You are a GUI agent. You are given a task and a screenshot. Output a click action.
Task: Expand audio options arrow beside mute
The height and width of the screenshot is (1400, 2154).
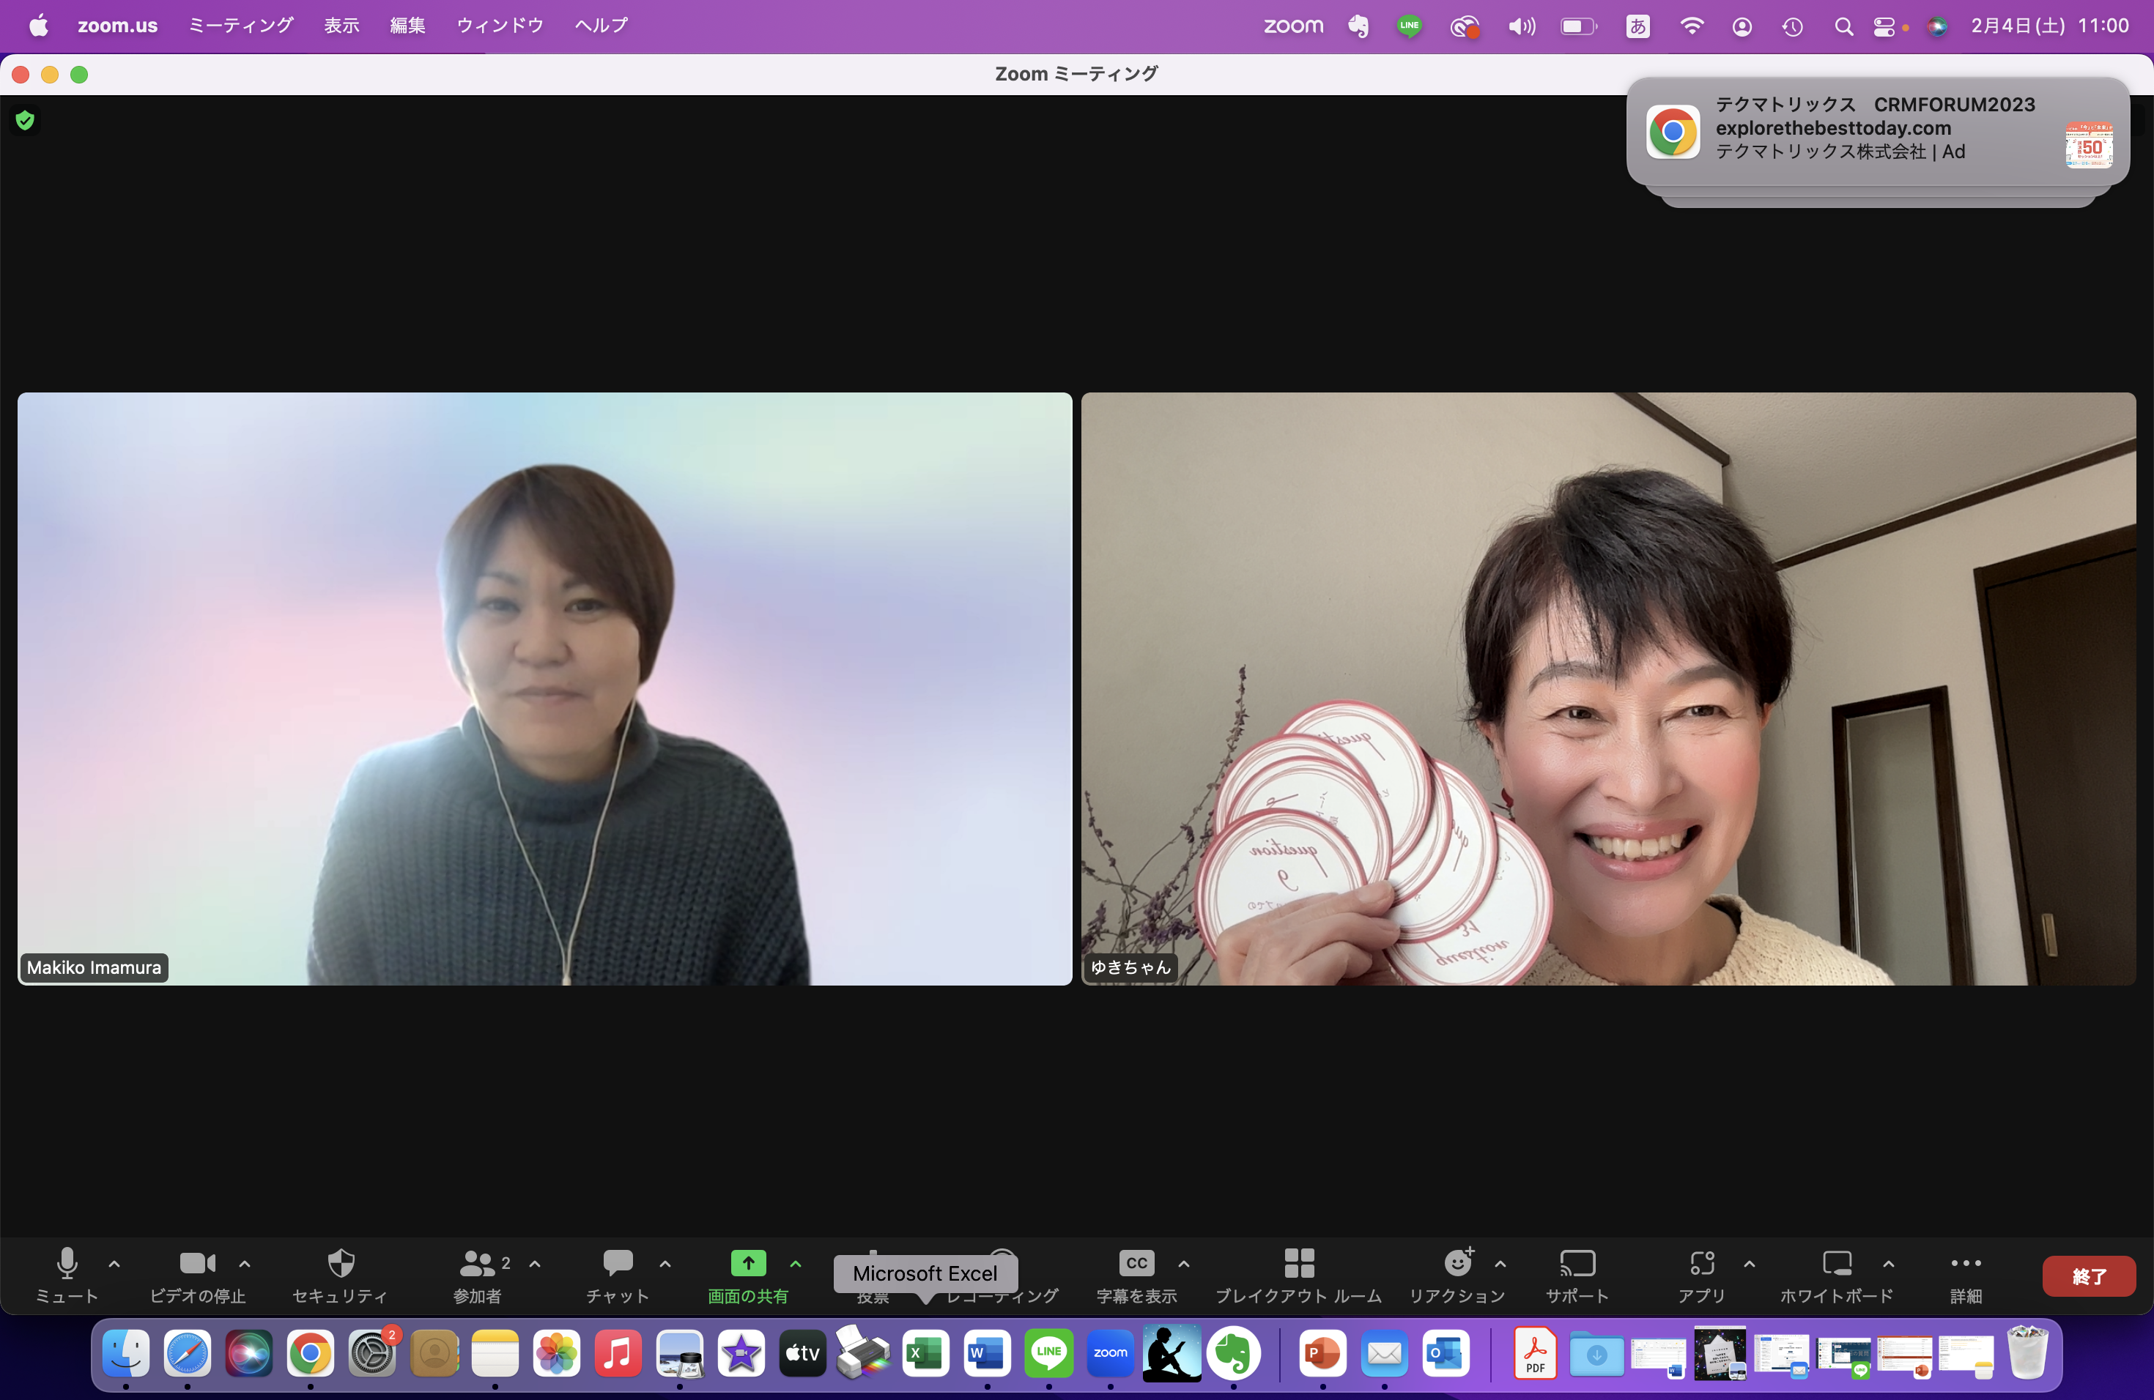click(x=114, y=1265)
